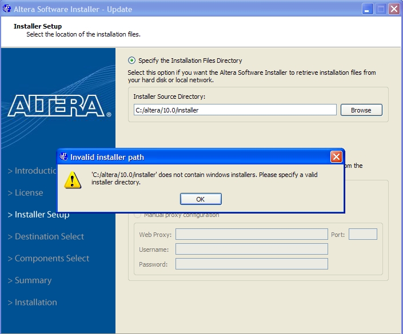Click the Destination Select step in the sidebar

[x=46, y=236]
